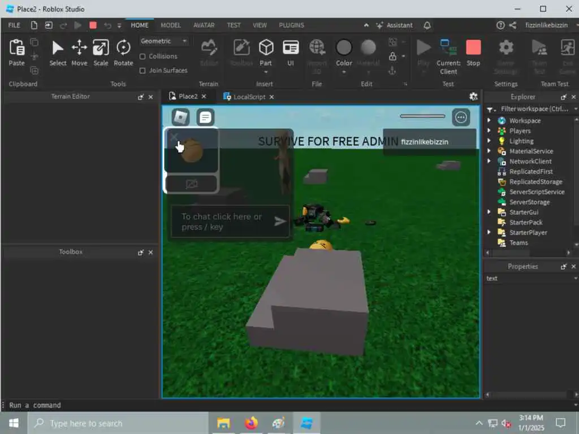579x434 pixels.
Task: Close the Place2 document tab
Action: pos(204,96)
